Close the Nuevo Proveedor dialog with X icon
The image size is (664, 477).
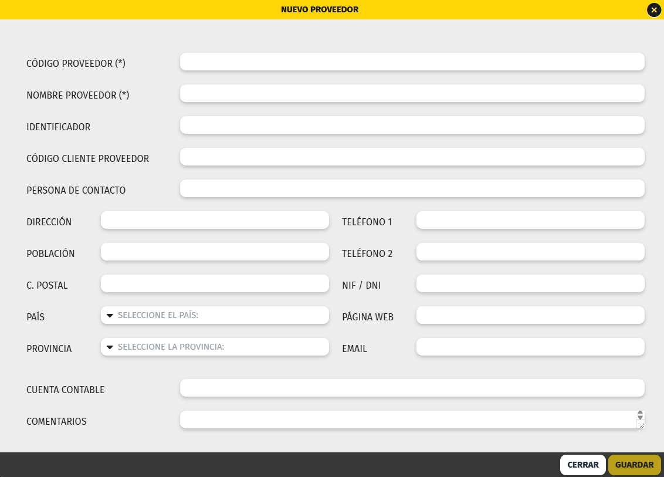pos(654,10)
